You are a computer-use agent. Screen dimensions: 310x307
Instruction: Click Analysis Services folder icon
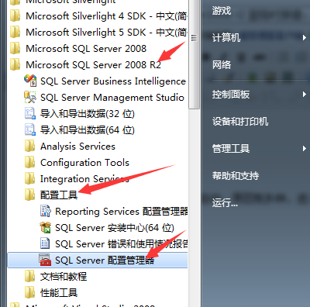[x=29, y=146]
